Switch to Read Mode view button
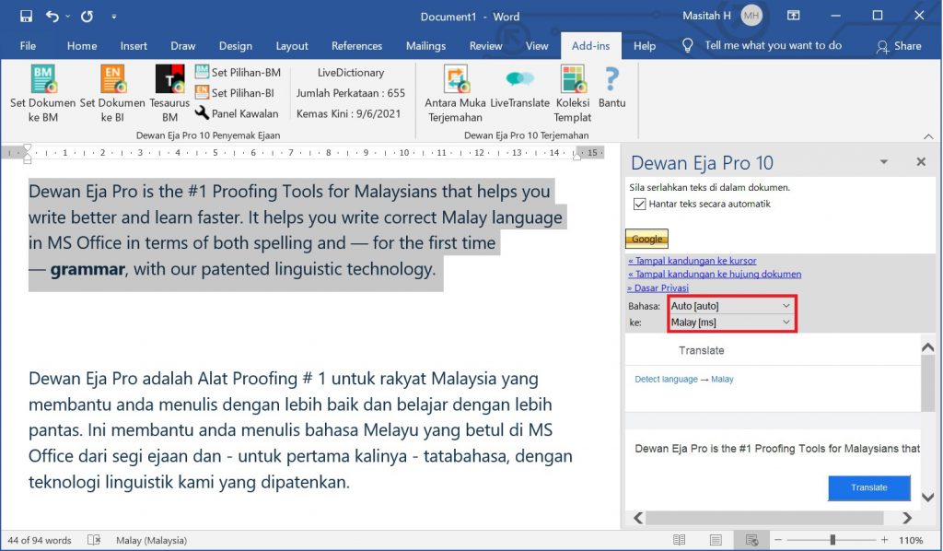 pyautogui.click(x=679, y=540)
